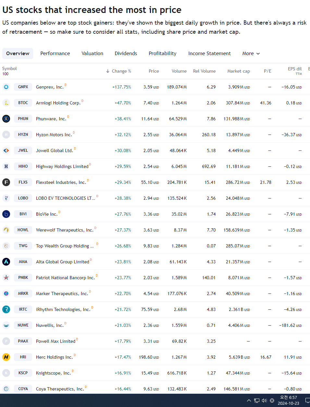Click the Top Wealth Group logo icon

(x=6, y=246)
